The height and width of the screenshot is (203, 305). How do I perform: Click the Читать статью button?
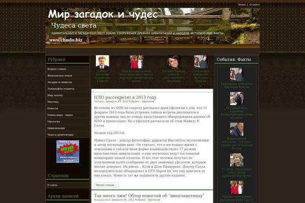tap(106, 185)
